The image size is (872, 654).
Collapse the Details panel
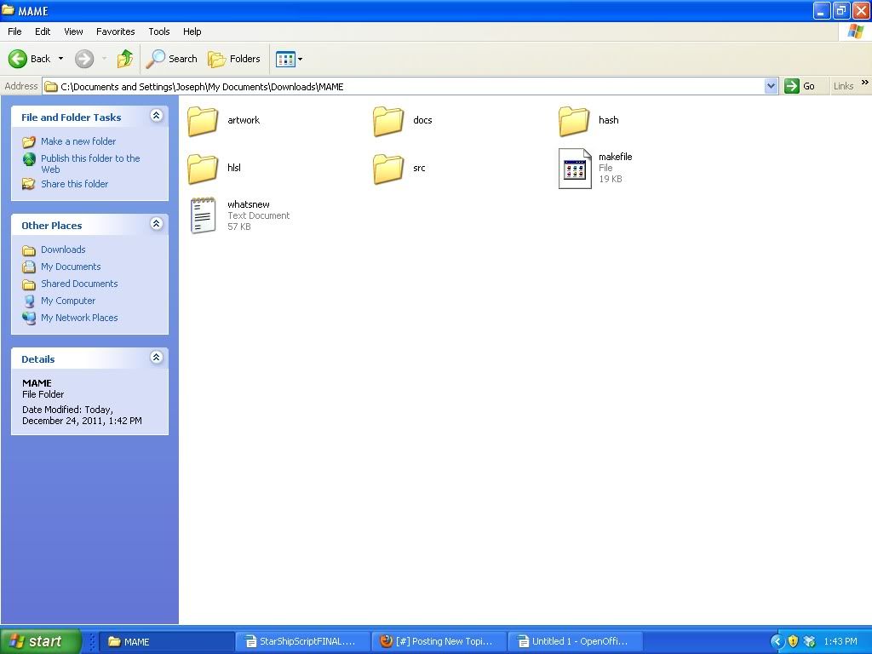click(x=157, y=357)
